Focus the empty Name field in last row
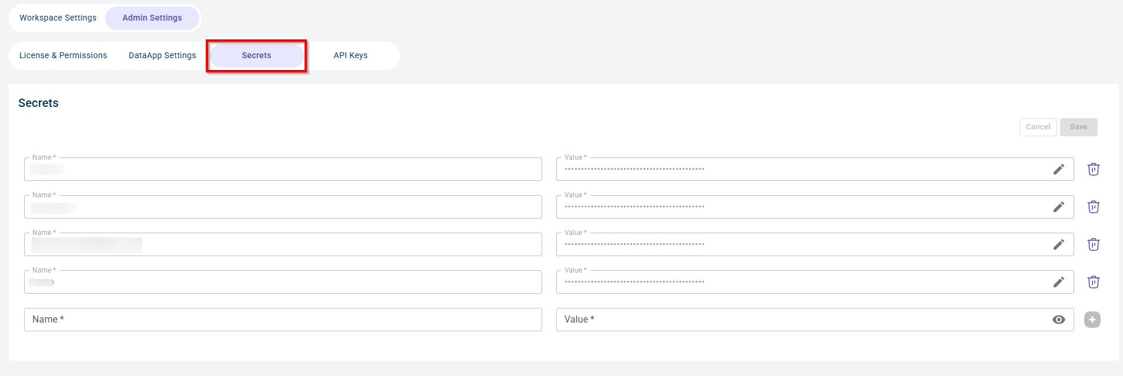The width and height of the screenshot is (1123, 376). click(x=282, y=320)
